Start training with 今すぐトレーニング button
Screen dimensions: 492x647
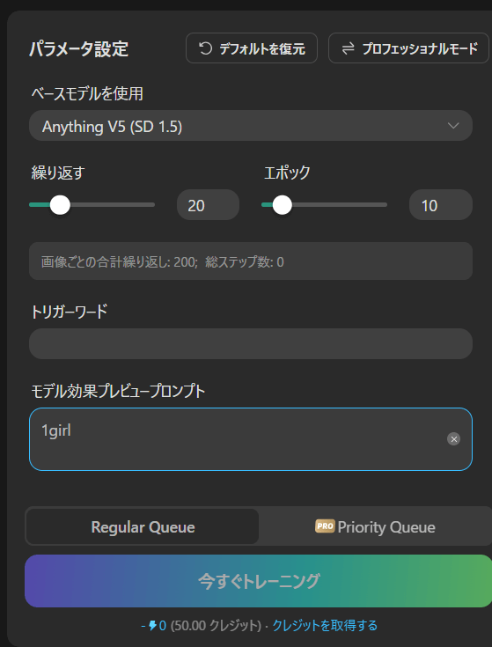pos(258,581)
